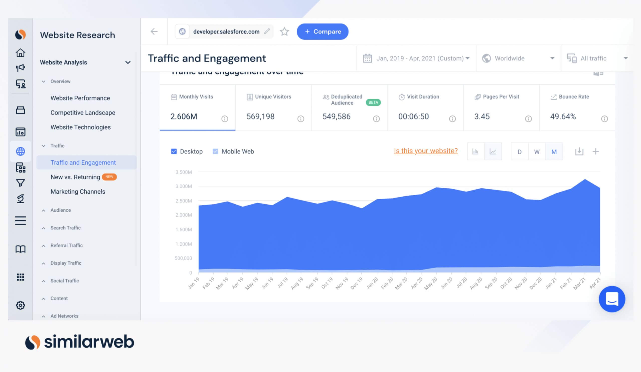Open the microscope-style sidebar icon
Viewport: 641px width, 372px height.
click(20, 199)
